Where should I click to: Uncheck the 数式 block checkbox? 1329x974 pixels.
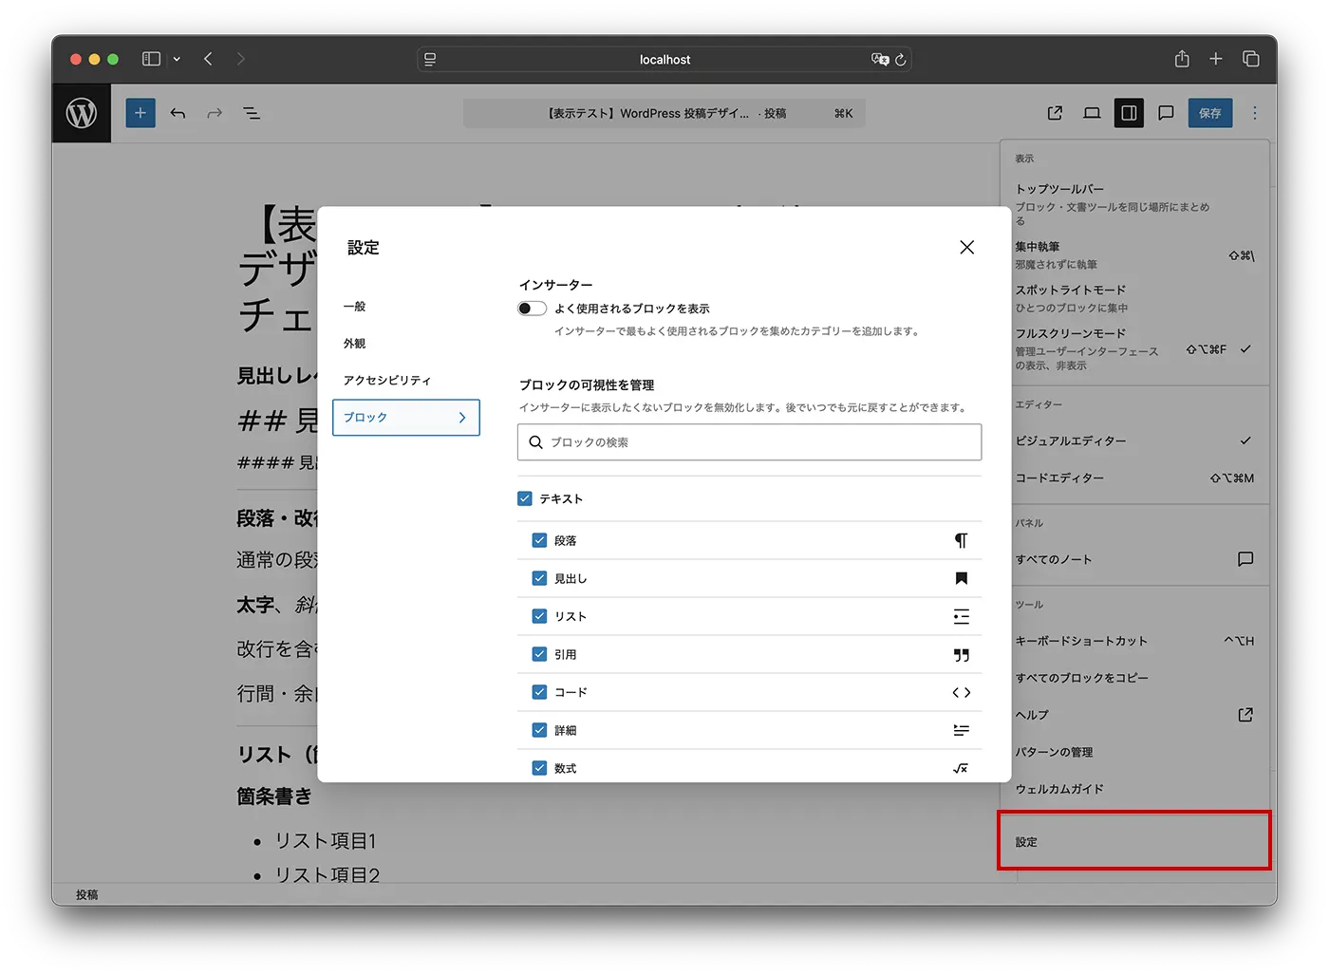pyautogui.click(x=539, y=768)
